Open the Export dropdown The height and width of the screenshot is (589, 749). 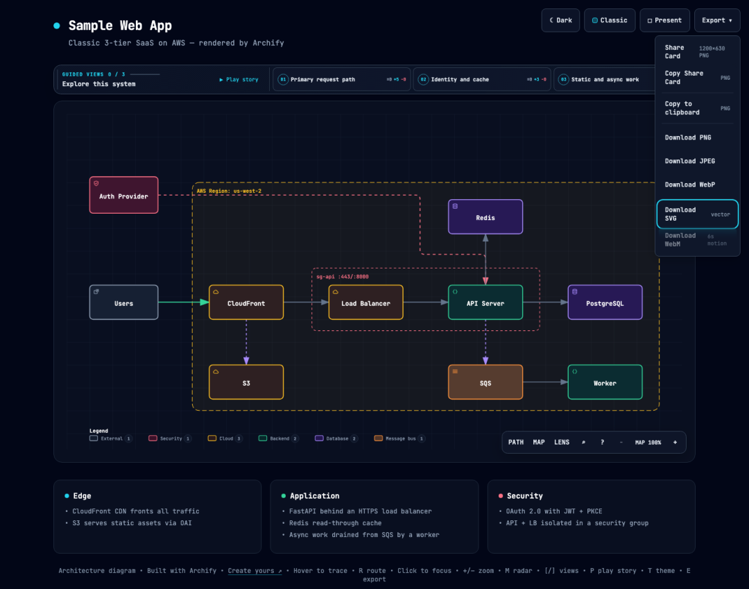point(717,20)
